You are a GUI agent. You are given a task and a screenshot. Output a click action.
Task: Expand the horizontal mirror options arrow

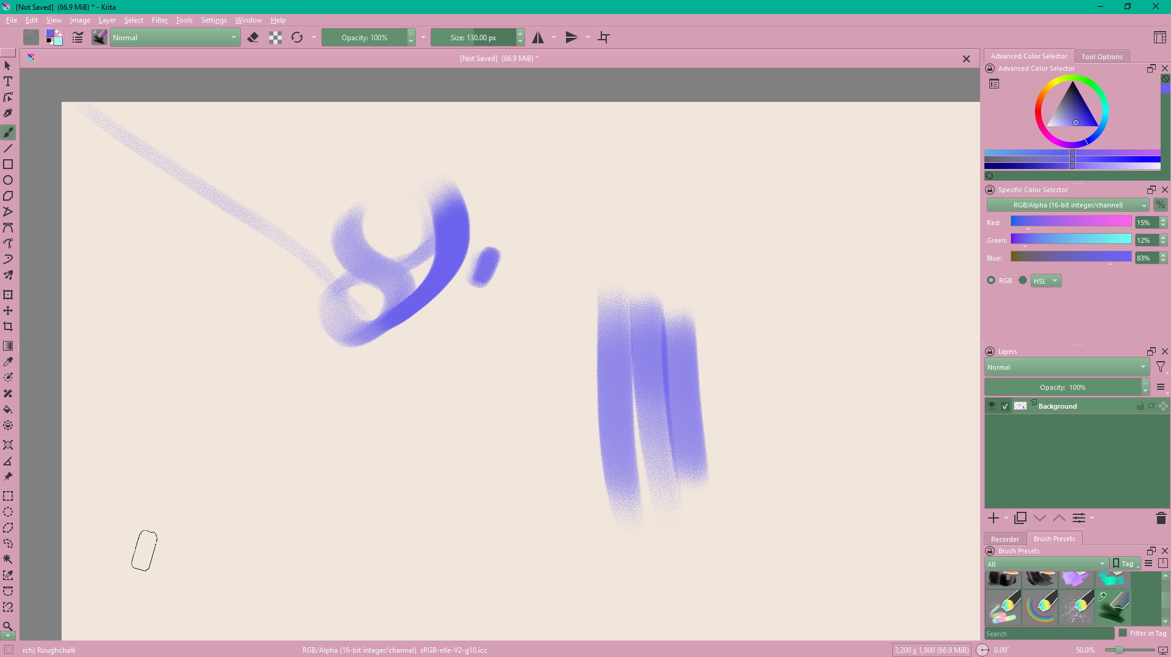coord(554,38)
